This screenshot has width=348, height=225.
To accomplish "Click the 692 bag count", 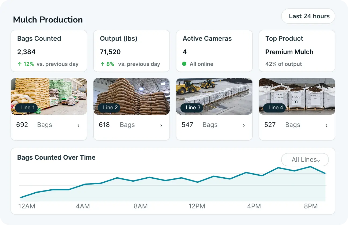I will coord(22,125).
